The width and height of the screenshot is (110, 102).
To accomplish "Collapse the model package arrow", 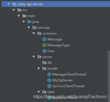I will click(x=39, y=69).
